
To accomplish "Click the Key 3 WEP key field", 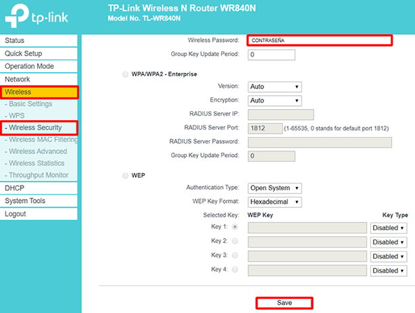I will [x=308, y=256].
